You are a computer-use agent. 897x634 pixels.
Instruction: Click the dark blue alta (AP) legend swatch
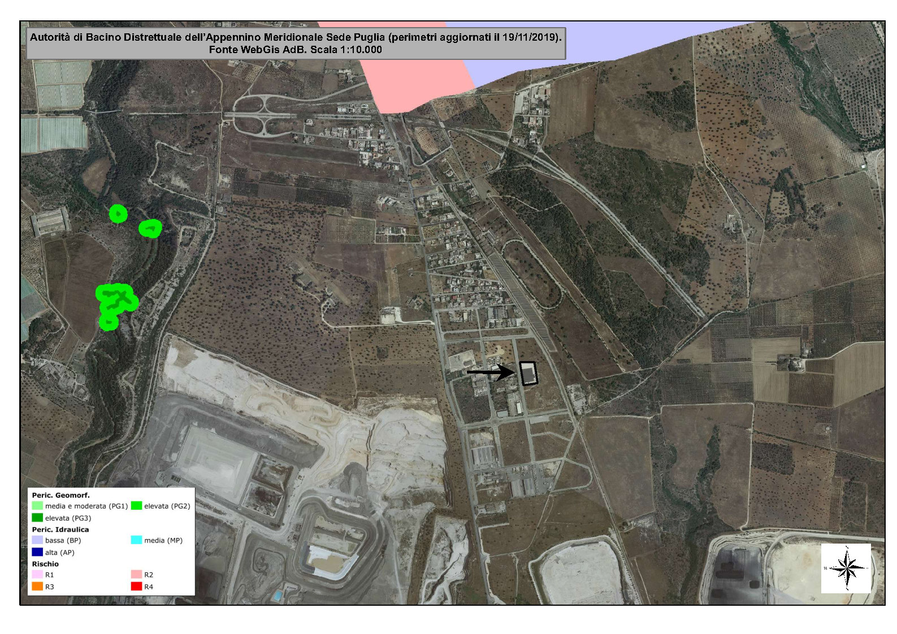click(37, 553)
